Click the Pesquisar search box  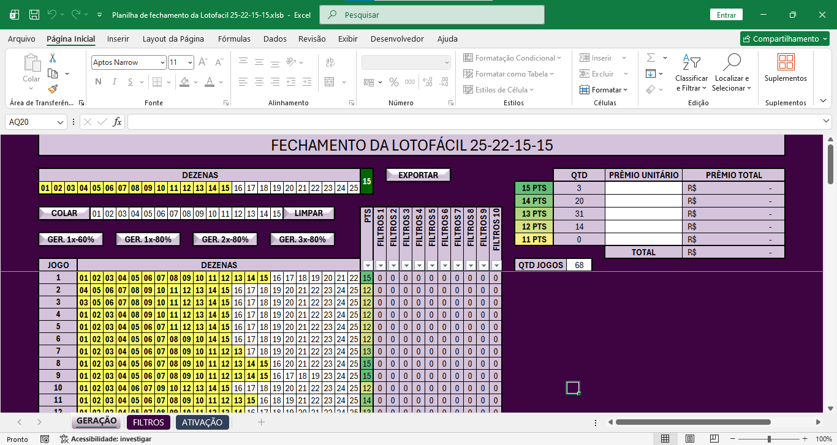[x=432, y=15]
